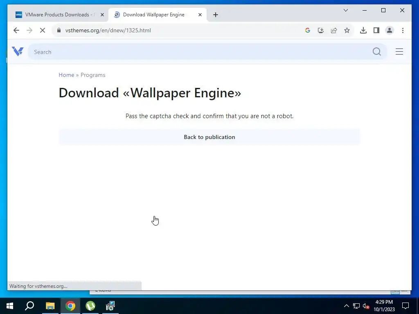Open a new browser tab

(x=216, y=15)
